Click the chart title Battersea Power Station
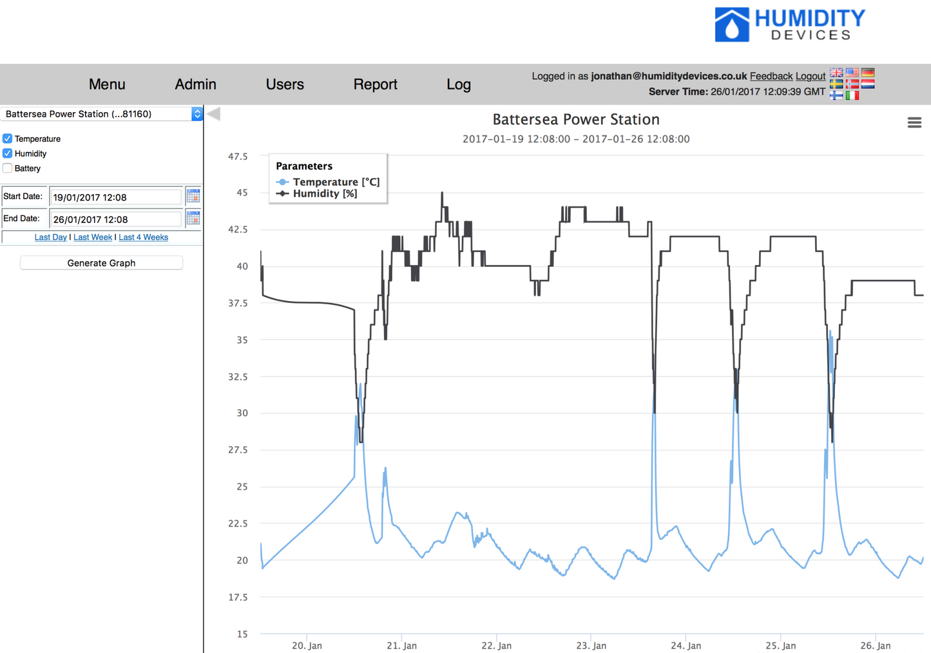 click(576, 119)
